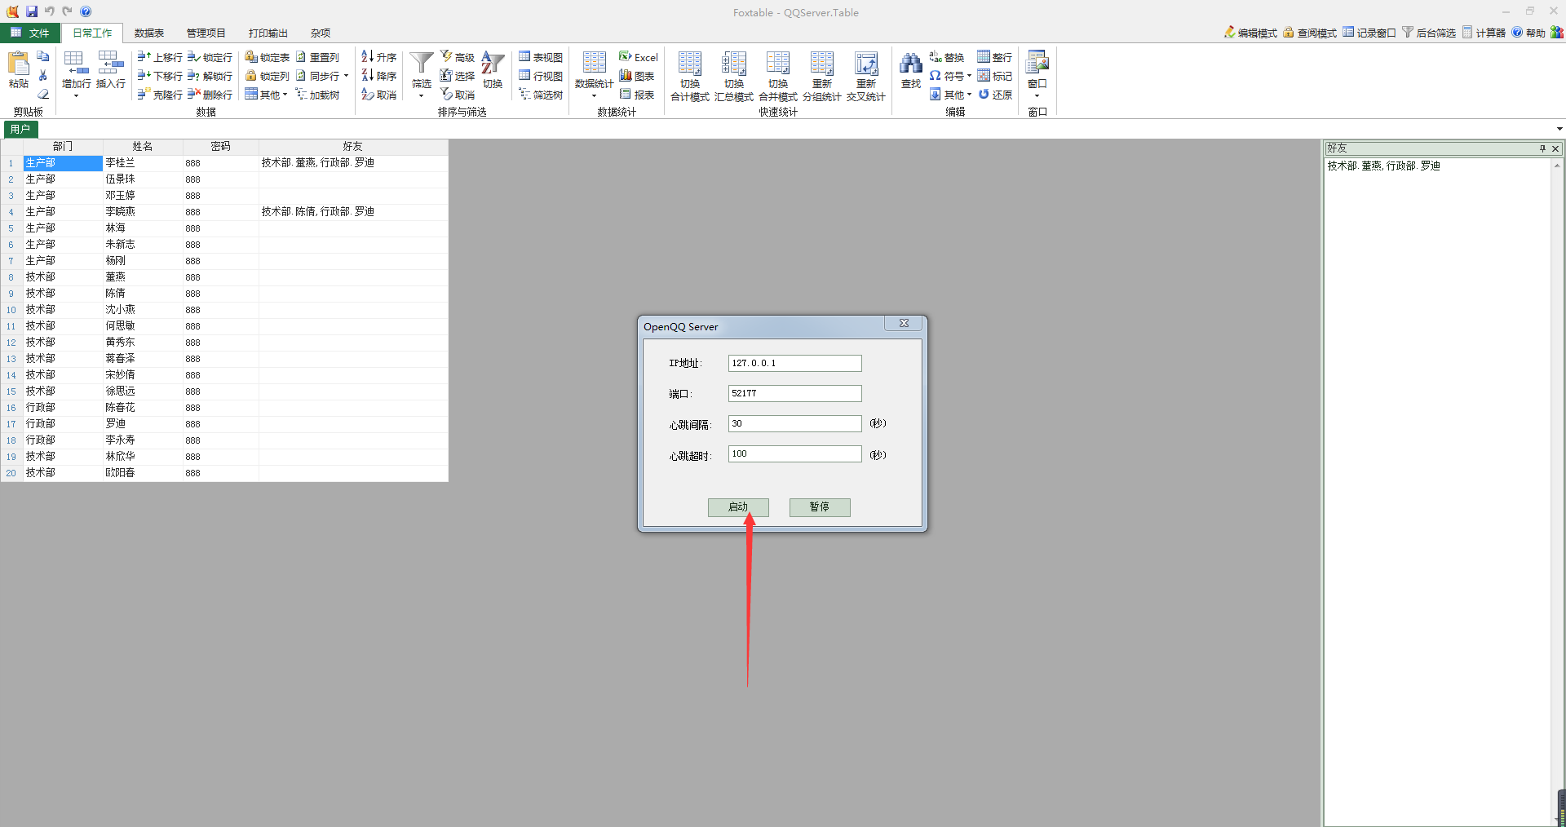Toggle 记录窗口 record window

point(1369,33)
